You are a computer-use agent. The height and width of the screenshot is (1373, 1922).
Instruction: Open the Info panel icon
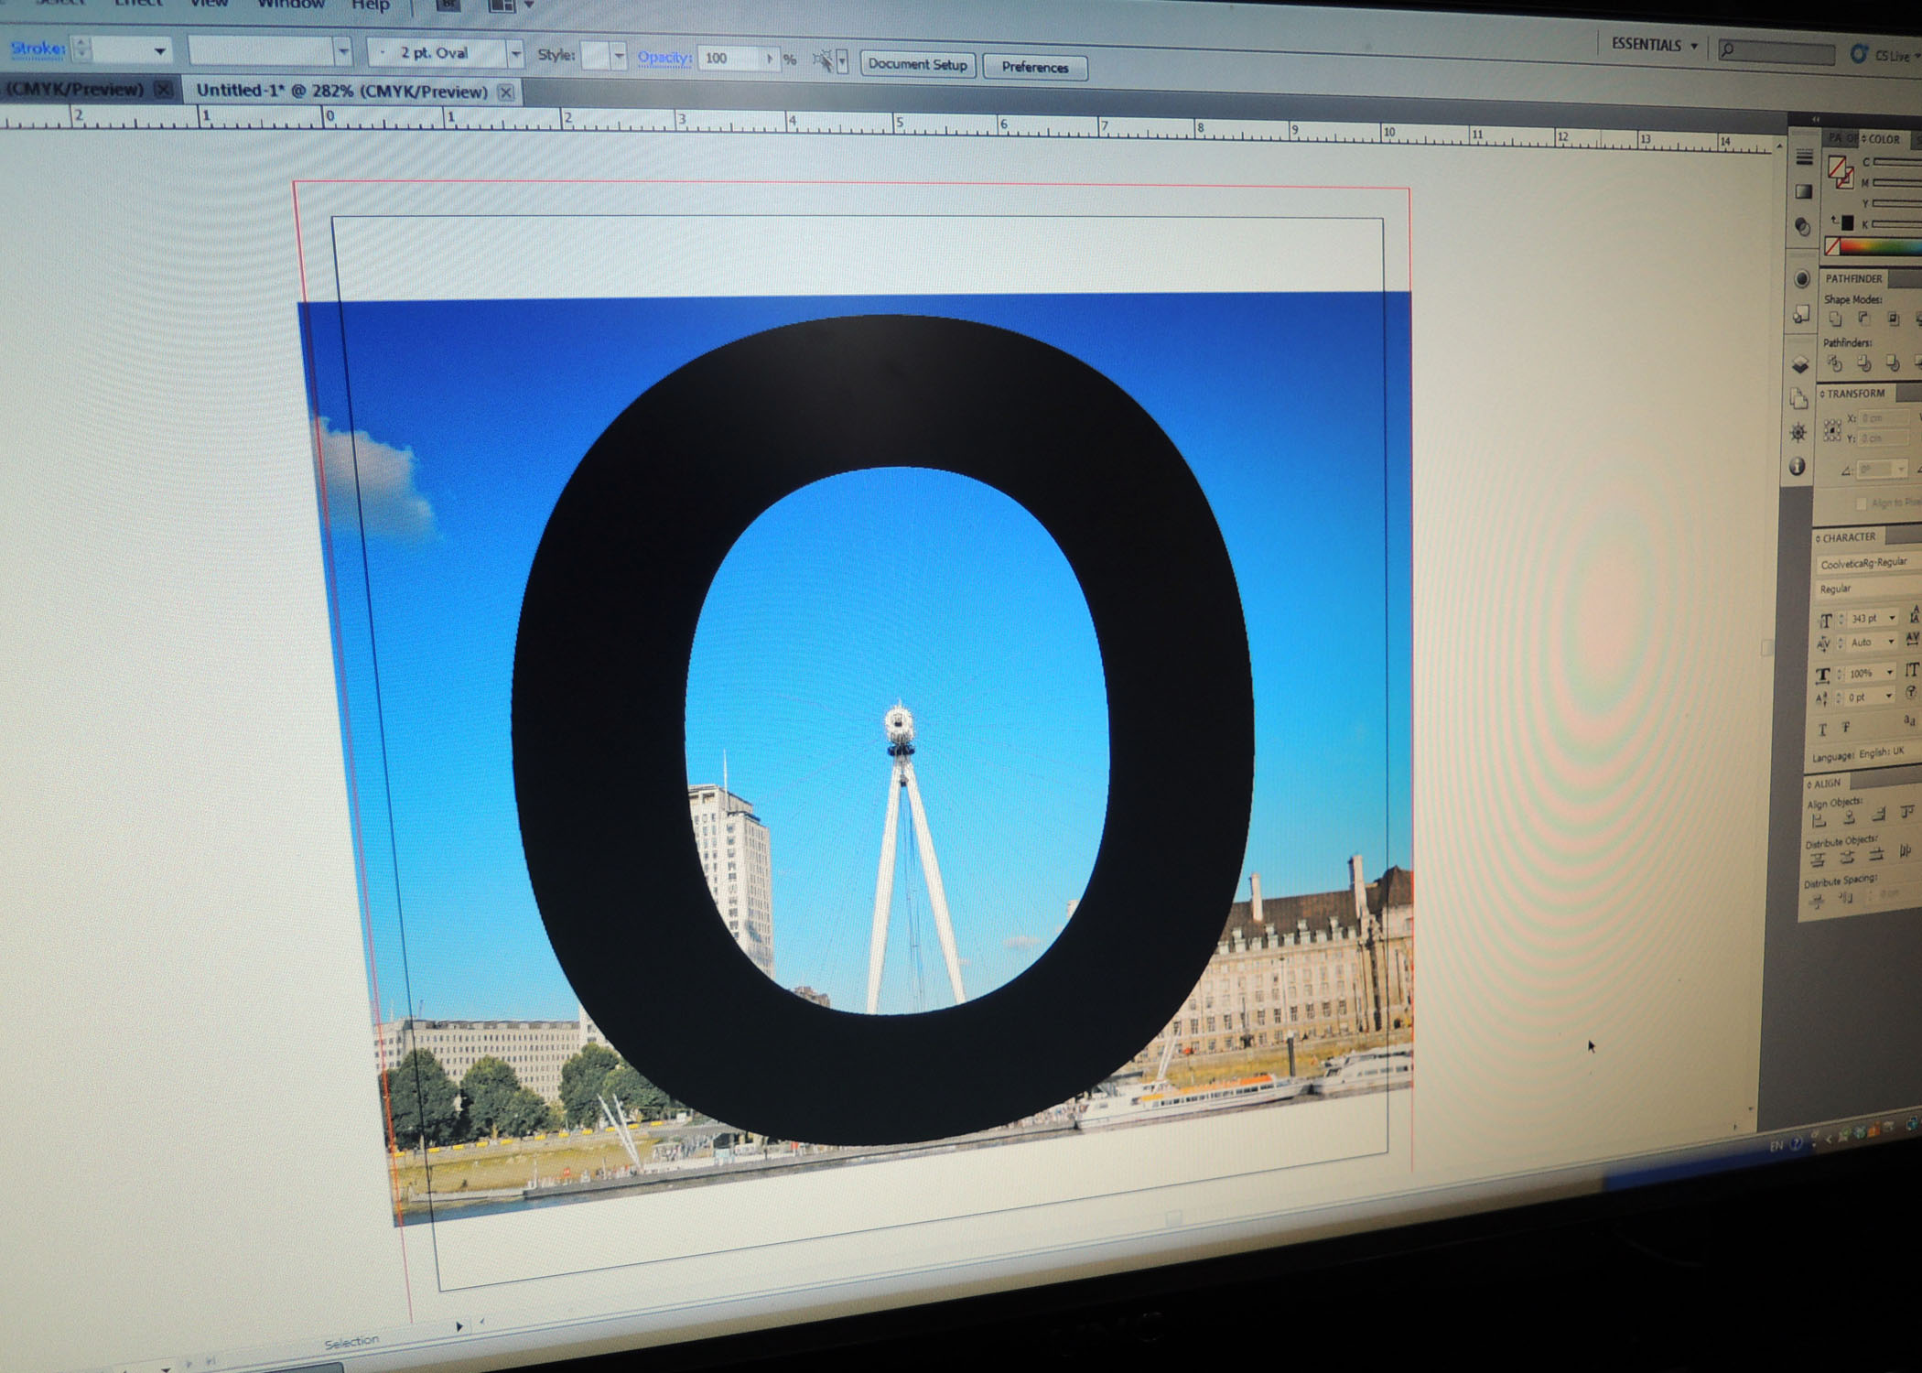pyautogui.click(x=1797, y=467)
